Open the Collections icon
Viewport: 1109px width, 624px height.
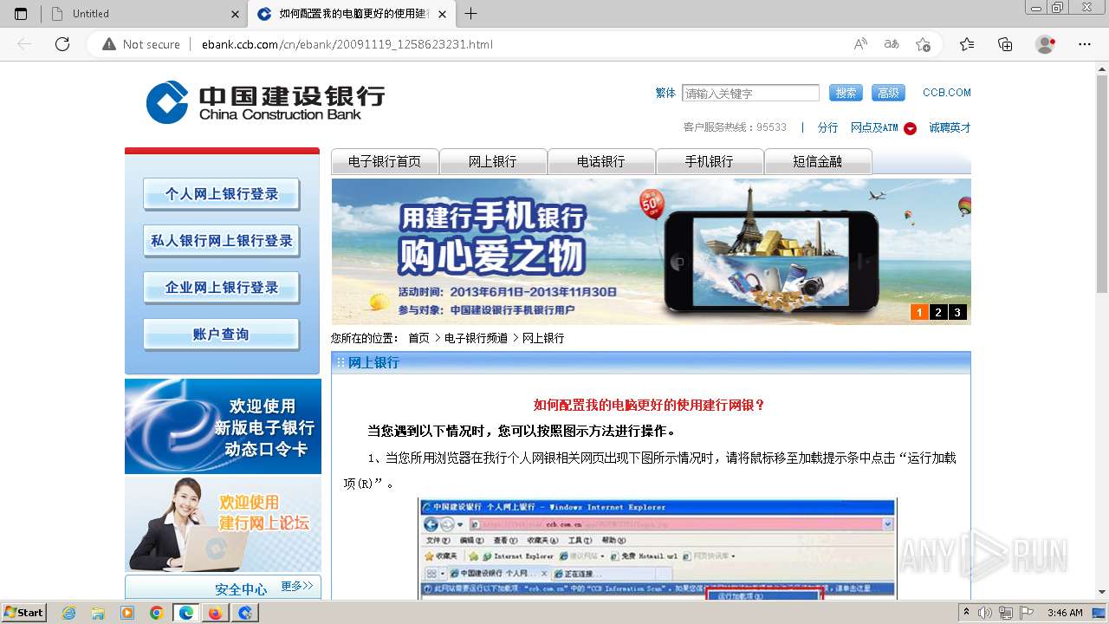pyautogui.click(x=1005, y=44)
